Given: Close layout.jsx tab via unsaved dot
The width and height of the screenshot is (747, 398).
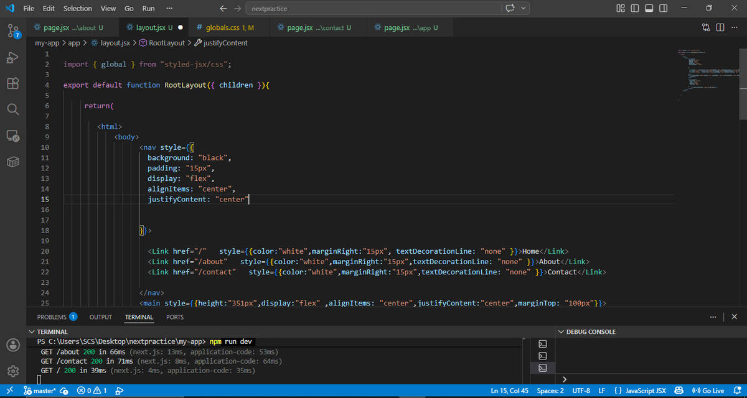Looking at the screenshot, I should pyautogui.click(x=180, y=27).
